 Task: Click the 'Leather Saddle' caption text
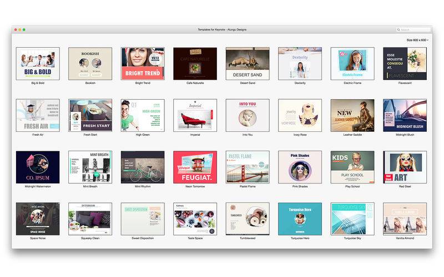tap(352, 135)
